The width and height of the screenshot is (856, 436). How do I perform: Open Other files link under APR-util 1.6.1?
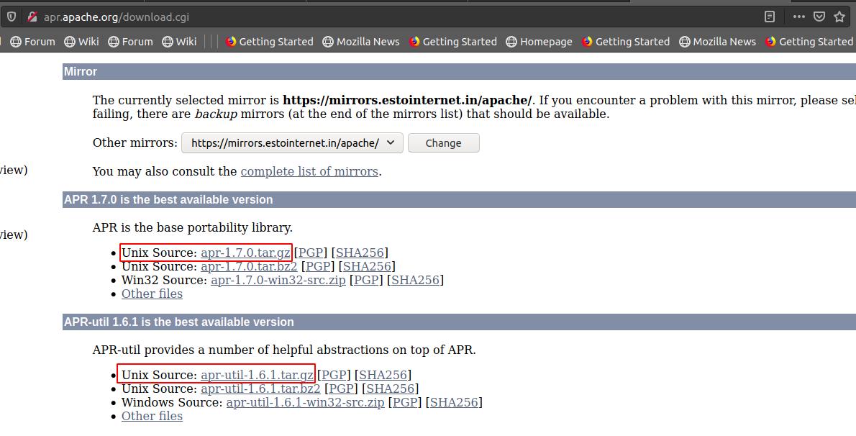[x=152, y=417]
